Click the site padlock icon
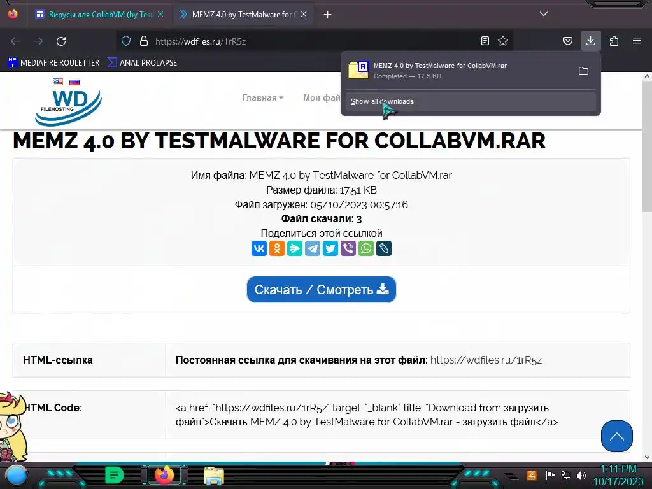 (144, 41)
